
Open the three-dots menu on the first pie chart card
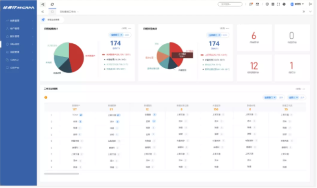(129, 28)
